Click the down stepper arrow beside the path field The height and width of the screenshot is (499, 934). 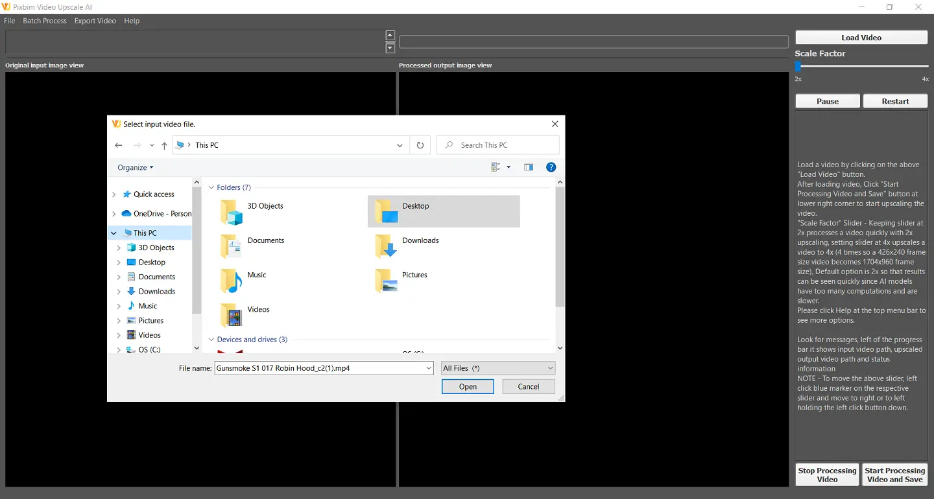click(390, 47)
